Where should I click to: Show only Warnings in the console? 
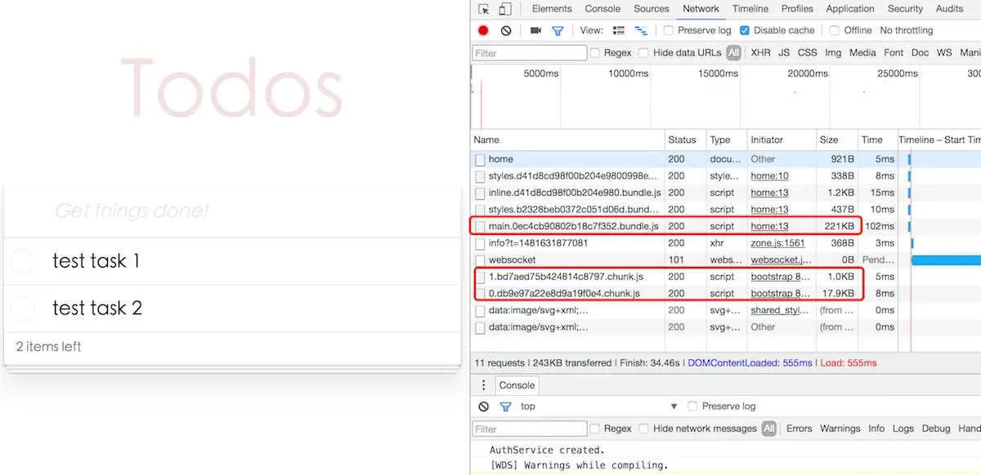840,428
